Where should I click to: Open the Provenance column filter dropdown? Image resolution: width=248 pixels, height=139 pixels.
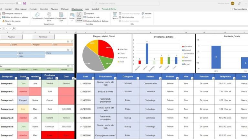(x=115, y=78)
